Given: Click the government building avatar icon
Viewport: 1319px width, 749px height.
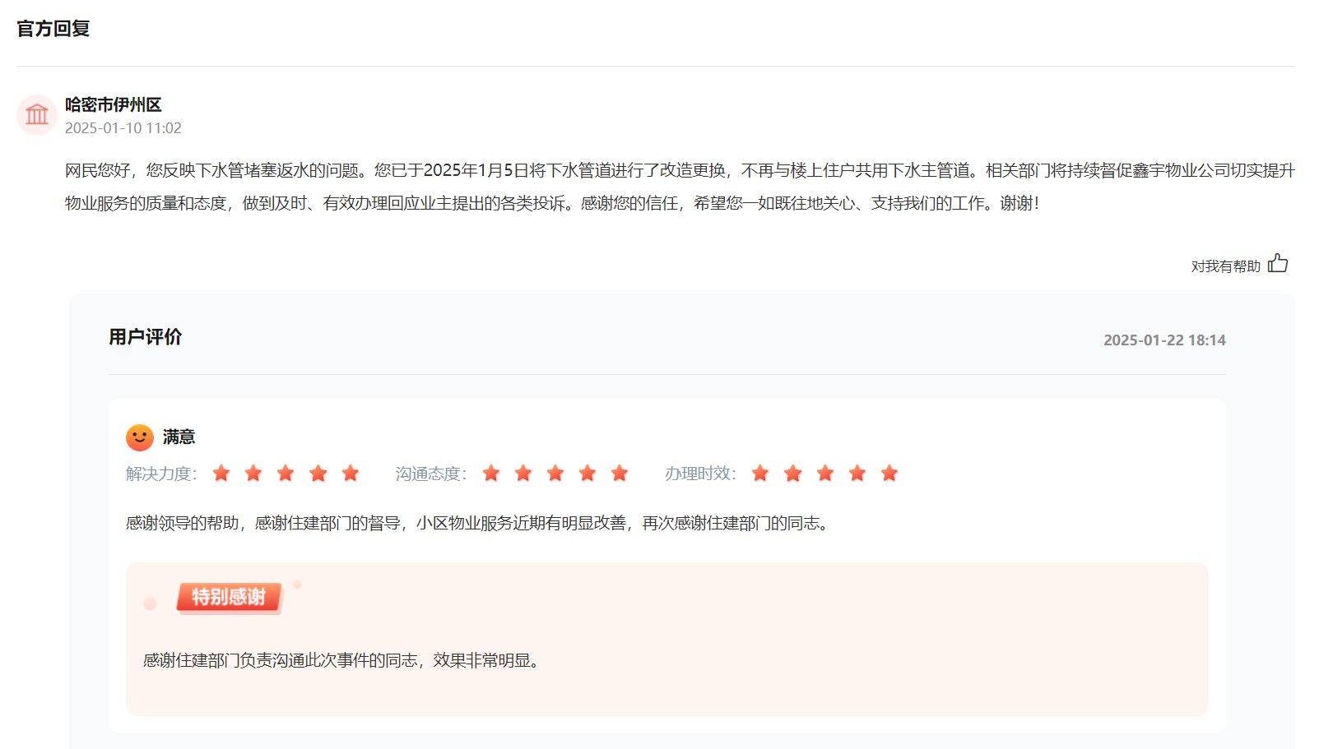Looking at the screenshot, I should pyautogui.click(x=37, y=115).
